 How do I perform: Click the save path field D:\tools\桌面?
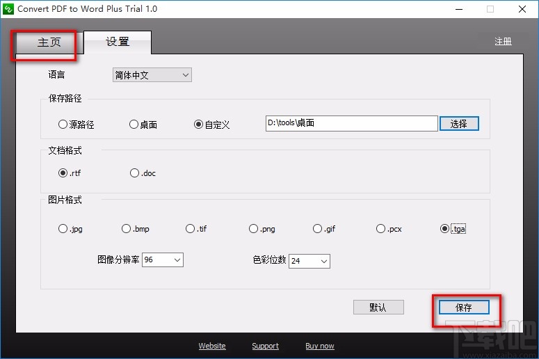351,123
